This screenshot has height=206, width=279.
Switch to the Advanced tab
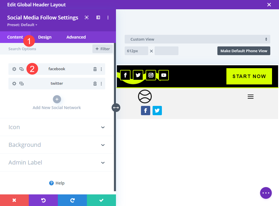[76, 37]
